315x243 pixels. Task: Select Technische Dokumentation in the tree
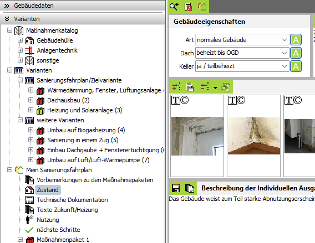click(72, 200)
